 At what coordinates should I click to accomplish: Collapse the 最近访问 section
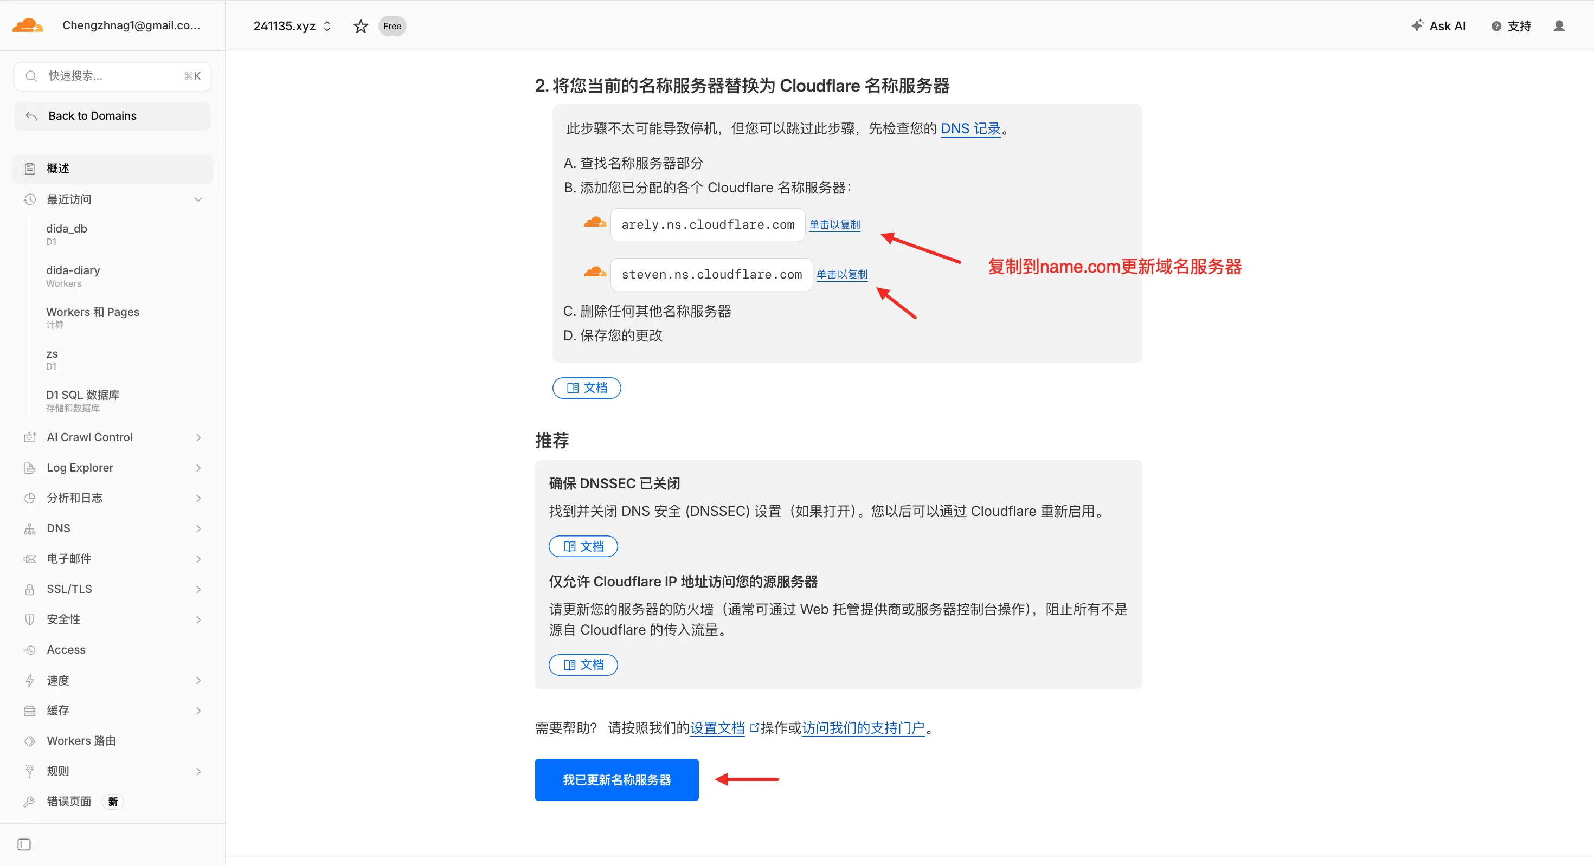point(198,199)
